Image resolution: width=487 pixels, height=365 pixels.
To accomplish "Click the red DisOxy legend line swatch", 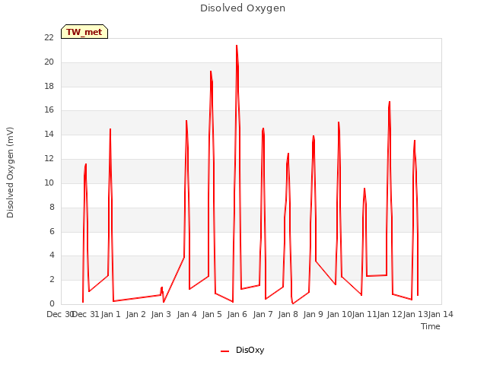I will [x=225, y=351].
